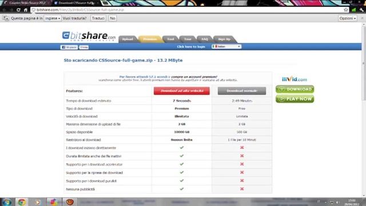Click the browser reload button

[x=18, y=10]
